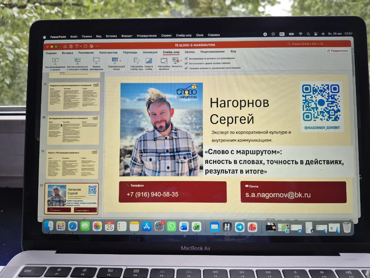Open App Store from the Dock
370x278 pixels.
147,226
